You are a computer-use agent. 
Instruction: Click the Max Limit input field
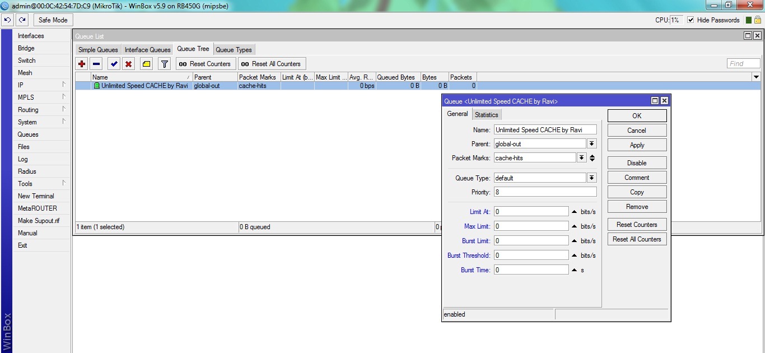pyautogui.click(x=531, y=226)
